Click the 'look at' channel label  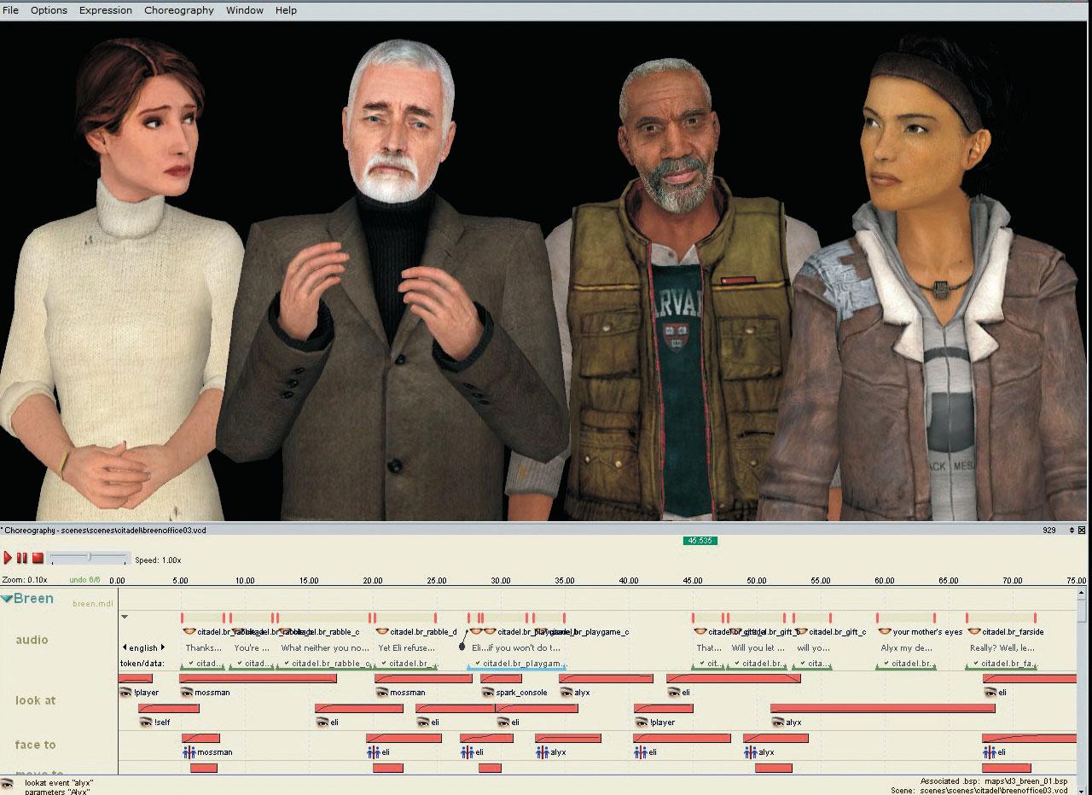(x=35, y=700)
